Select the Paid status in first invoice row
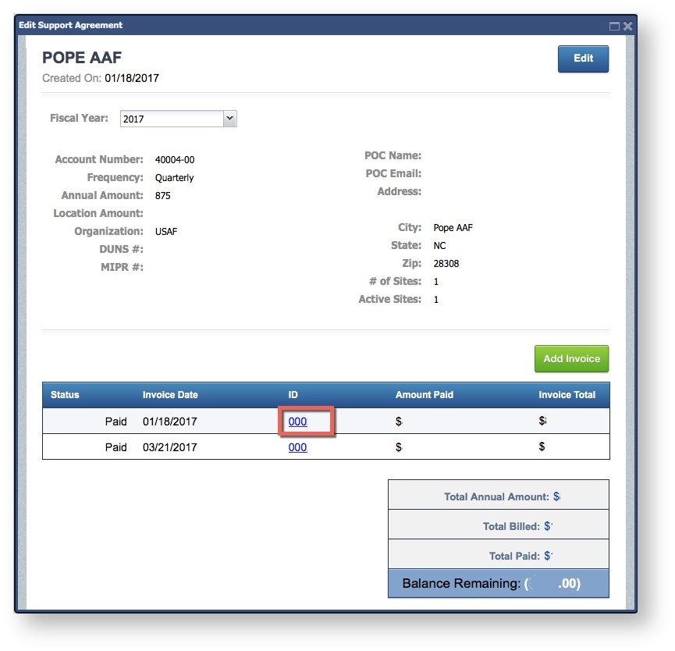The image size is (675, 651). point(115,422)
